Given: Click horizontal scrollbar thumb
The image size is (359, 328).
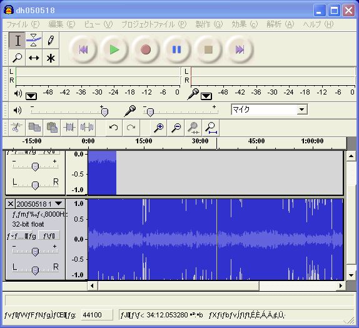Looking at the screenshot, I should point(179,285).
